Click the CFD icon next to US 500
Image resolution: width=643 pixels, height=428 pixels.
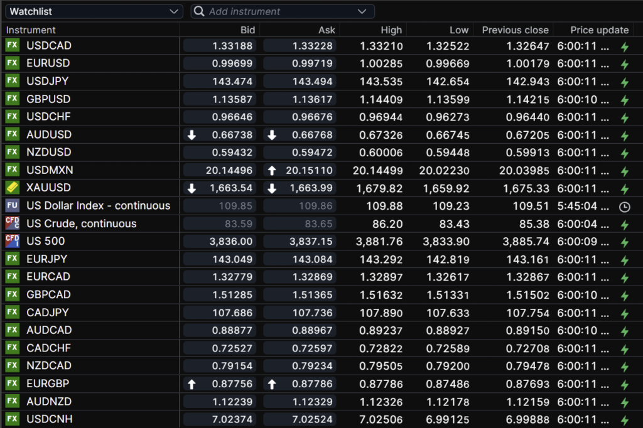[x=12, y=241]
